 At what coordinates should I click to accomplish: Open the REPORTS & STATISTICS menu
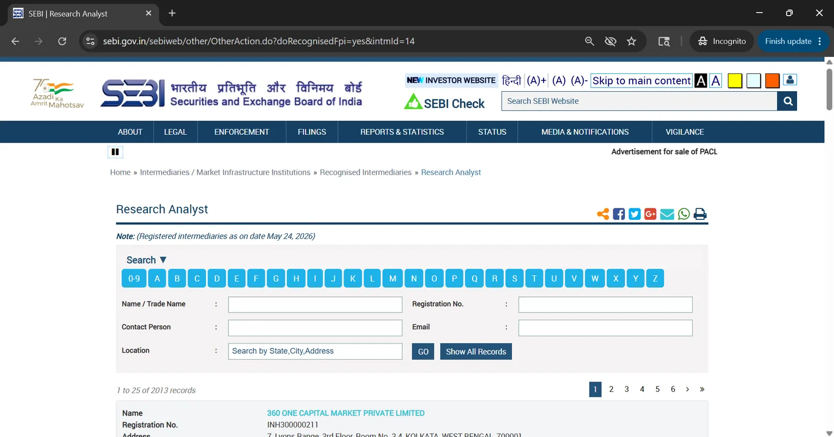click(402, 132)
